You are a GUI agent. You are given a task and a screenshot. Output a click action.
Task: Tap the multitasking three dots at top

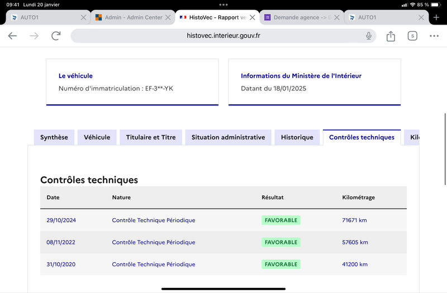[x=223, y=4]
